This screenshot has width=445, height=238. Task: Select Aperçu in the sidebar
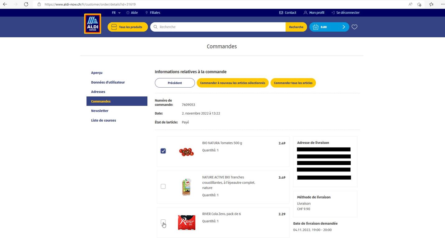click(97, 73)
